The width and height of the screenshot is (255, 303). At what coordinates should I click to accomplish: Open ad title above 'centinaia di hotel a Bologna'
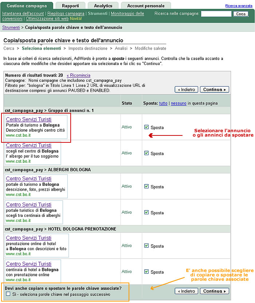tap(28, 264)
